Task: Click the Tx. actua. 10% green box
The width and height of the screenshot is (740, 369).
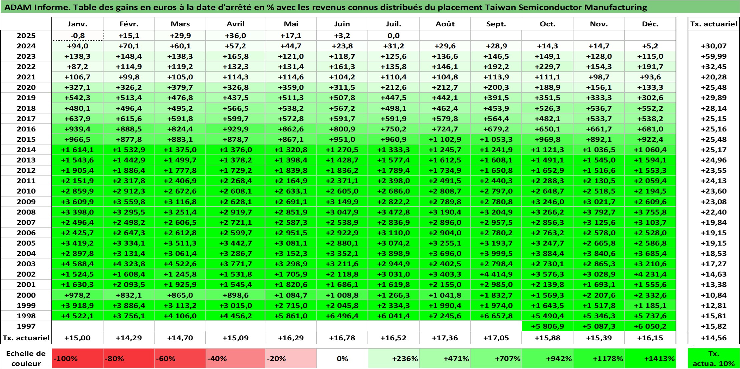Action: pyautogui.click(x=714, y=359)
